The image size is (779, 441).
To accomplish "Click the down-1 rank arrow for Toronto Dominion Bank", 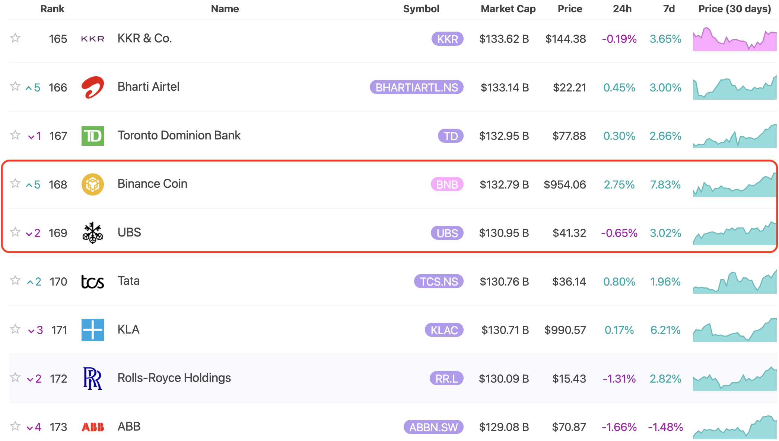I will (33, 136).
